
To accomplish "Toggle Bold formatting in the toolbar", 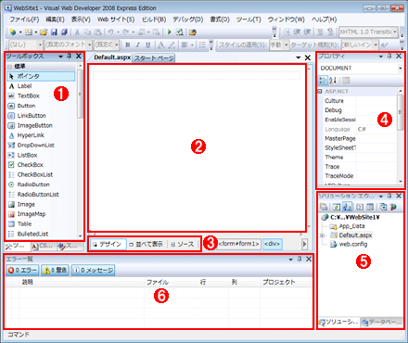I will [x=128, y=45].
